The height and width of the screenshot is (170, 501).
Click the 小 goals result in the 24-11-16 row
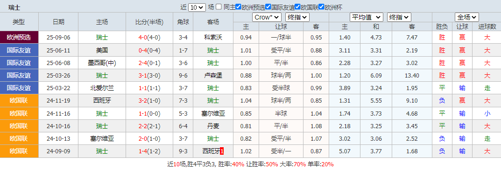pyautogui.click(x=487, y=113)
